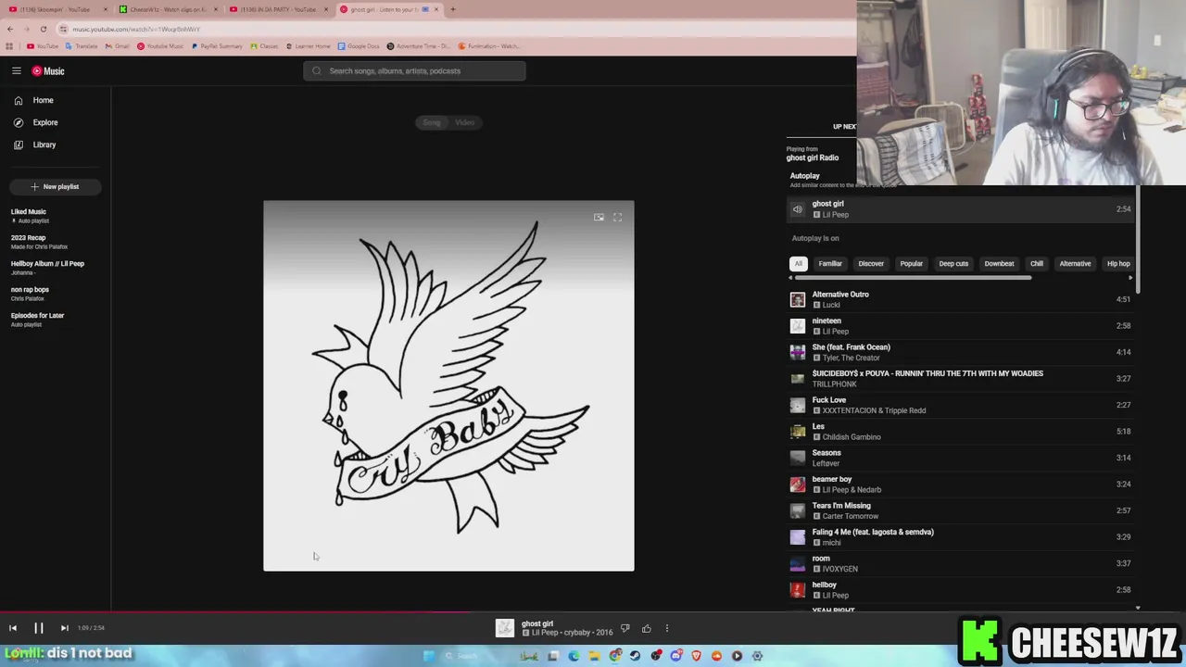Enter fullscreen from album art corner

click(x=617, y=217)
